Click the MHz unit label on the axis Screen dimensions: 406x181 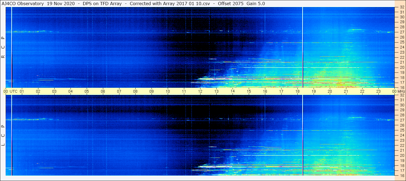401,91
